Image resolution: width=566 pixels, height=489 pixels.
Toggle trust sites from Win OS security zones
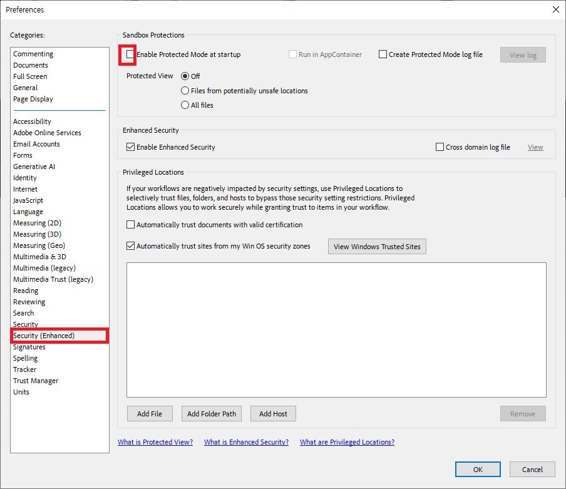[x=130, y=246]
